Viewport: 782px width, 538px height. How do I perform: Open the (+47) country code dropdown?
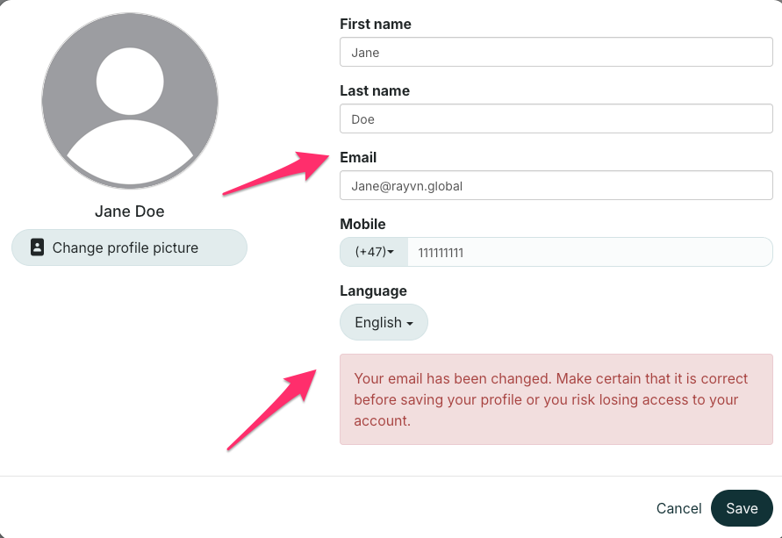tap(374, 252)
